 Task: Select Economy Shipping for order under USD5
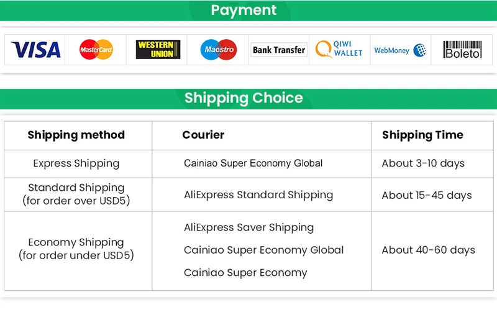[76, 249]
